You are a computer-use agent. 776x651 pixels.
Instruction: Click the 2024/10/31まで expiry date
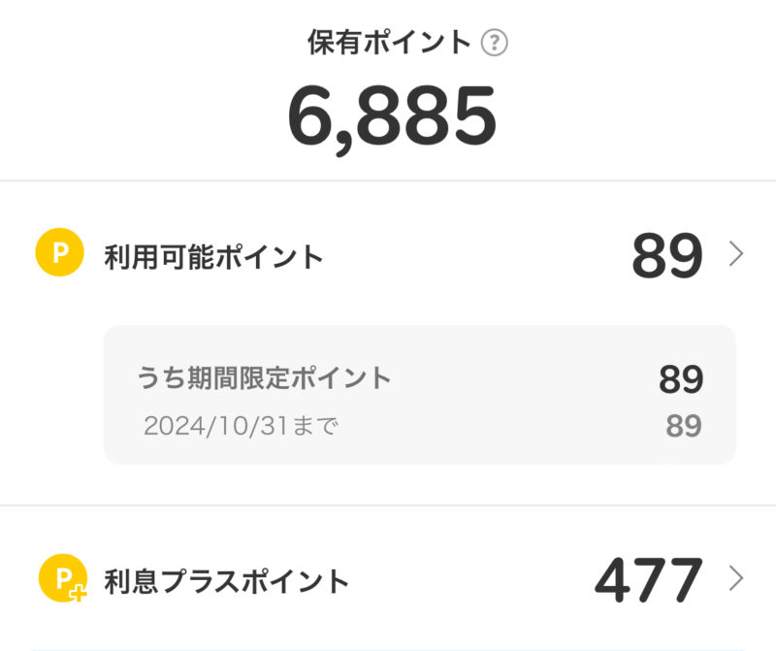(241, 426)
